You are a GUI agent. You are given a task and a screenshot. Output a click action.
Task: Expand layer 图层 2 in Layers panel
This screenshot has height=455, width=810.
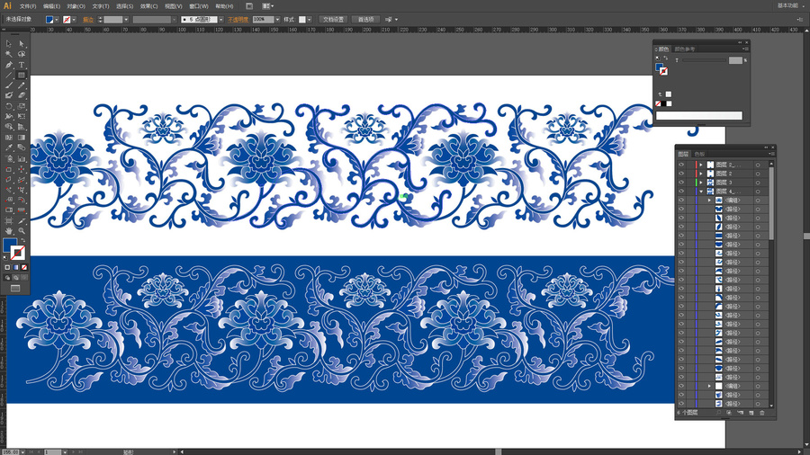tap(701, 174)
